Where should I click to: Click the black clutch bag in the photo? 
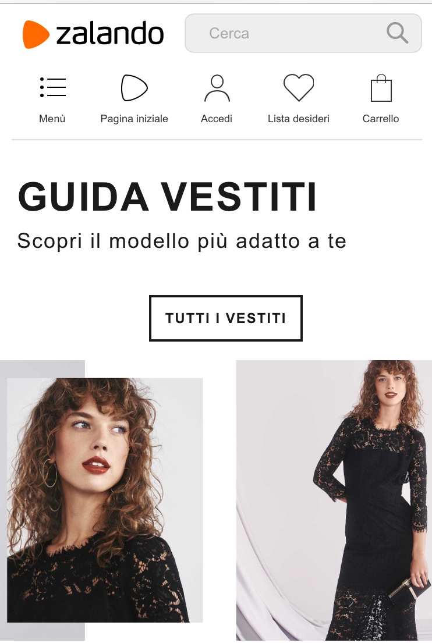[x=409, y=594]
